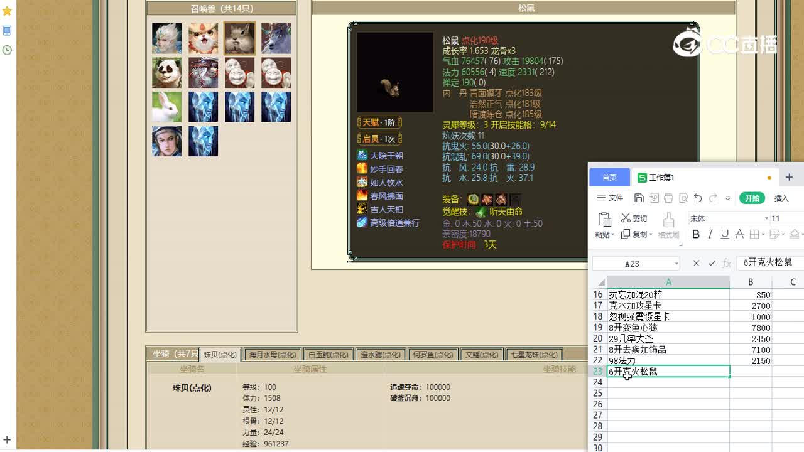The height and width of the screenshot is (452, 804).
Task: Expand the 复制 dropdown arrow
Action: pyautogui.click(x=651, y=235)
